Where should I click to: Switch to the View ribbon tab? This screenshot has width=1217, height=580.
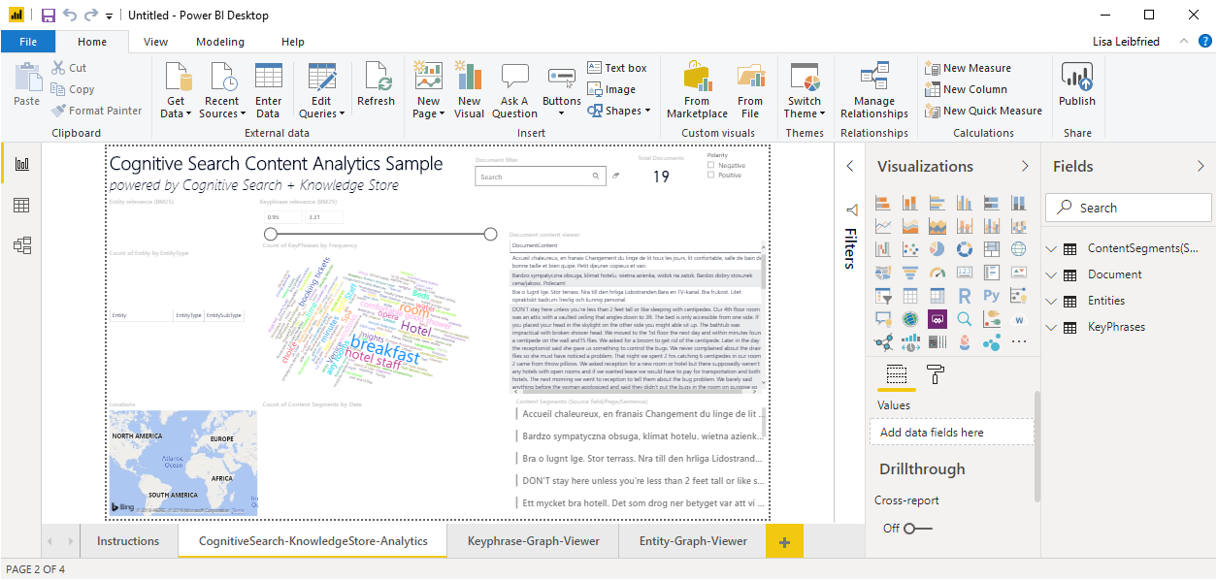click(x=155, y=42)
